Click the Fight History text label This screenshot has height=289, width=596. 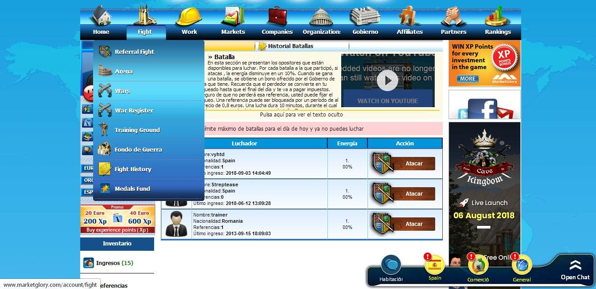pos(133,169)
